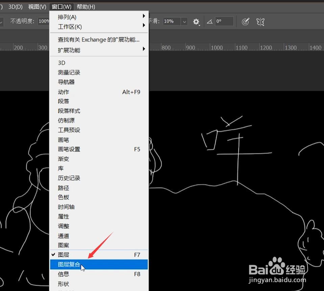Screen dimensions: 324x291
Task: Show the 画笔设置 panel (F5)
Action: tap(99, 149)
